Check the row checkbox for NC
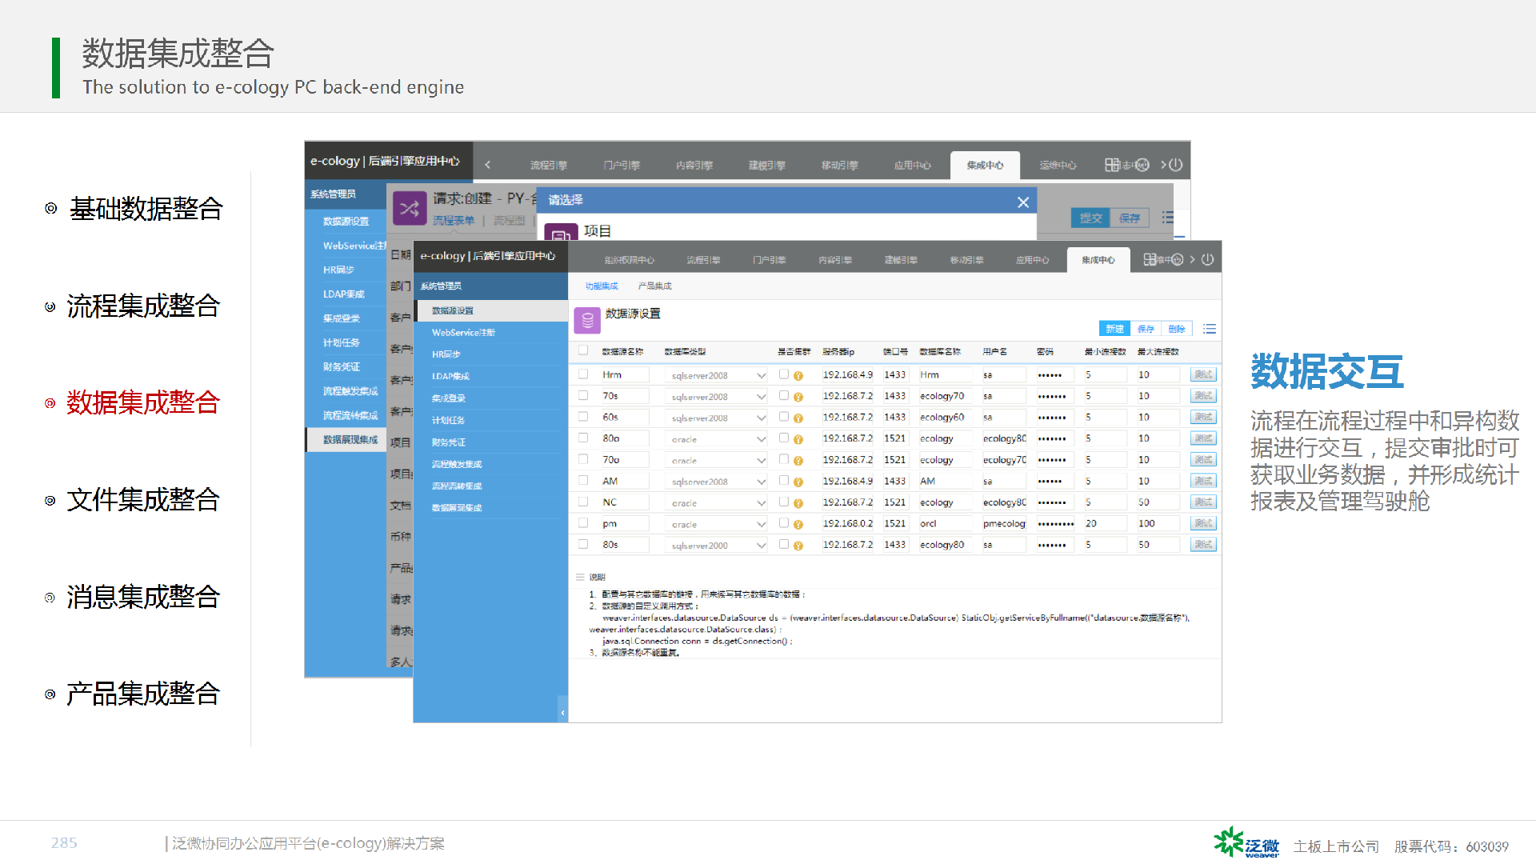This screenshot has width=1536, height=864. click(x=583, y=502)
